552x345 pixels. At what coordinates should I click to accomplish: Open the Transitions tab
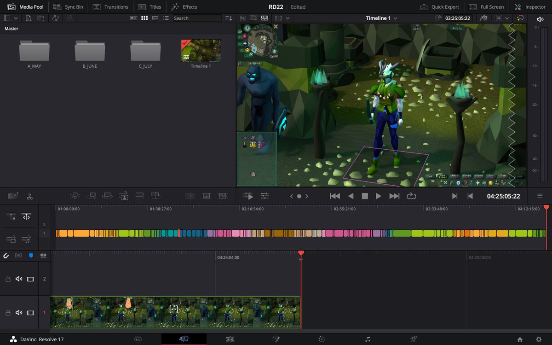(x=110, y=7)
